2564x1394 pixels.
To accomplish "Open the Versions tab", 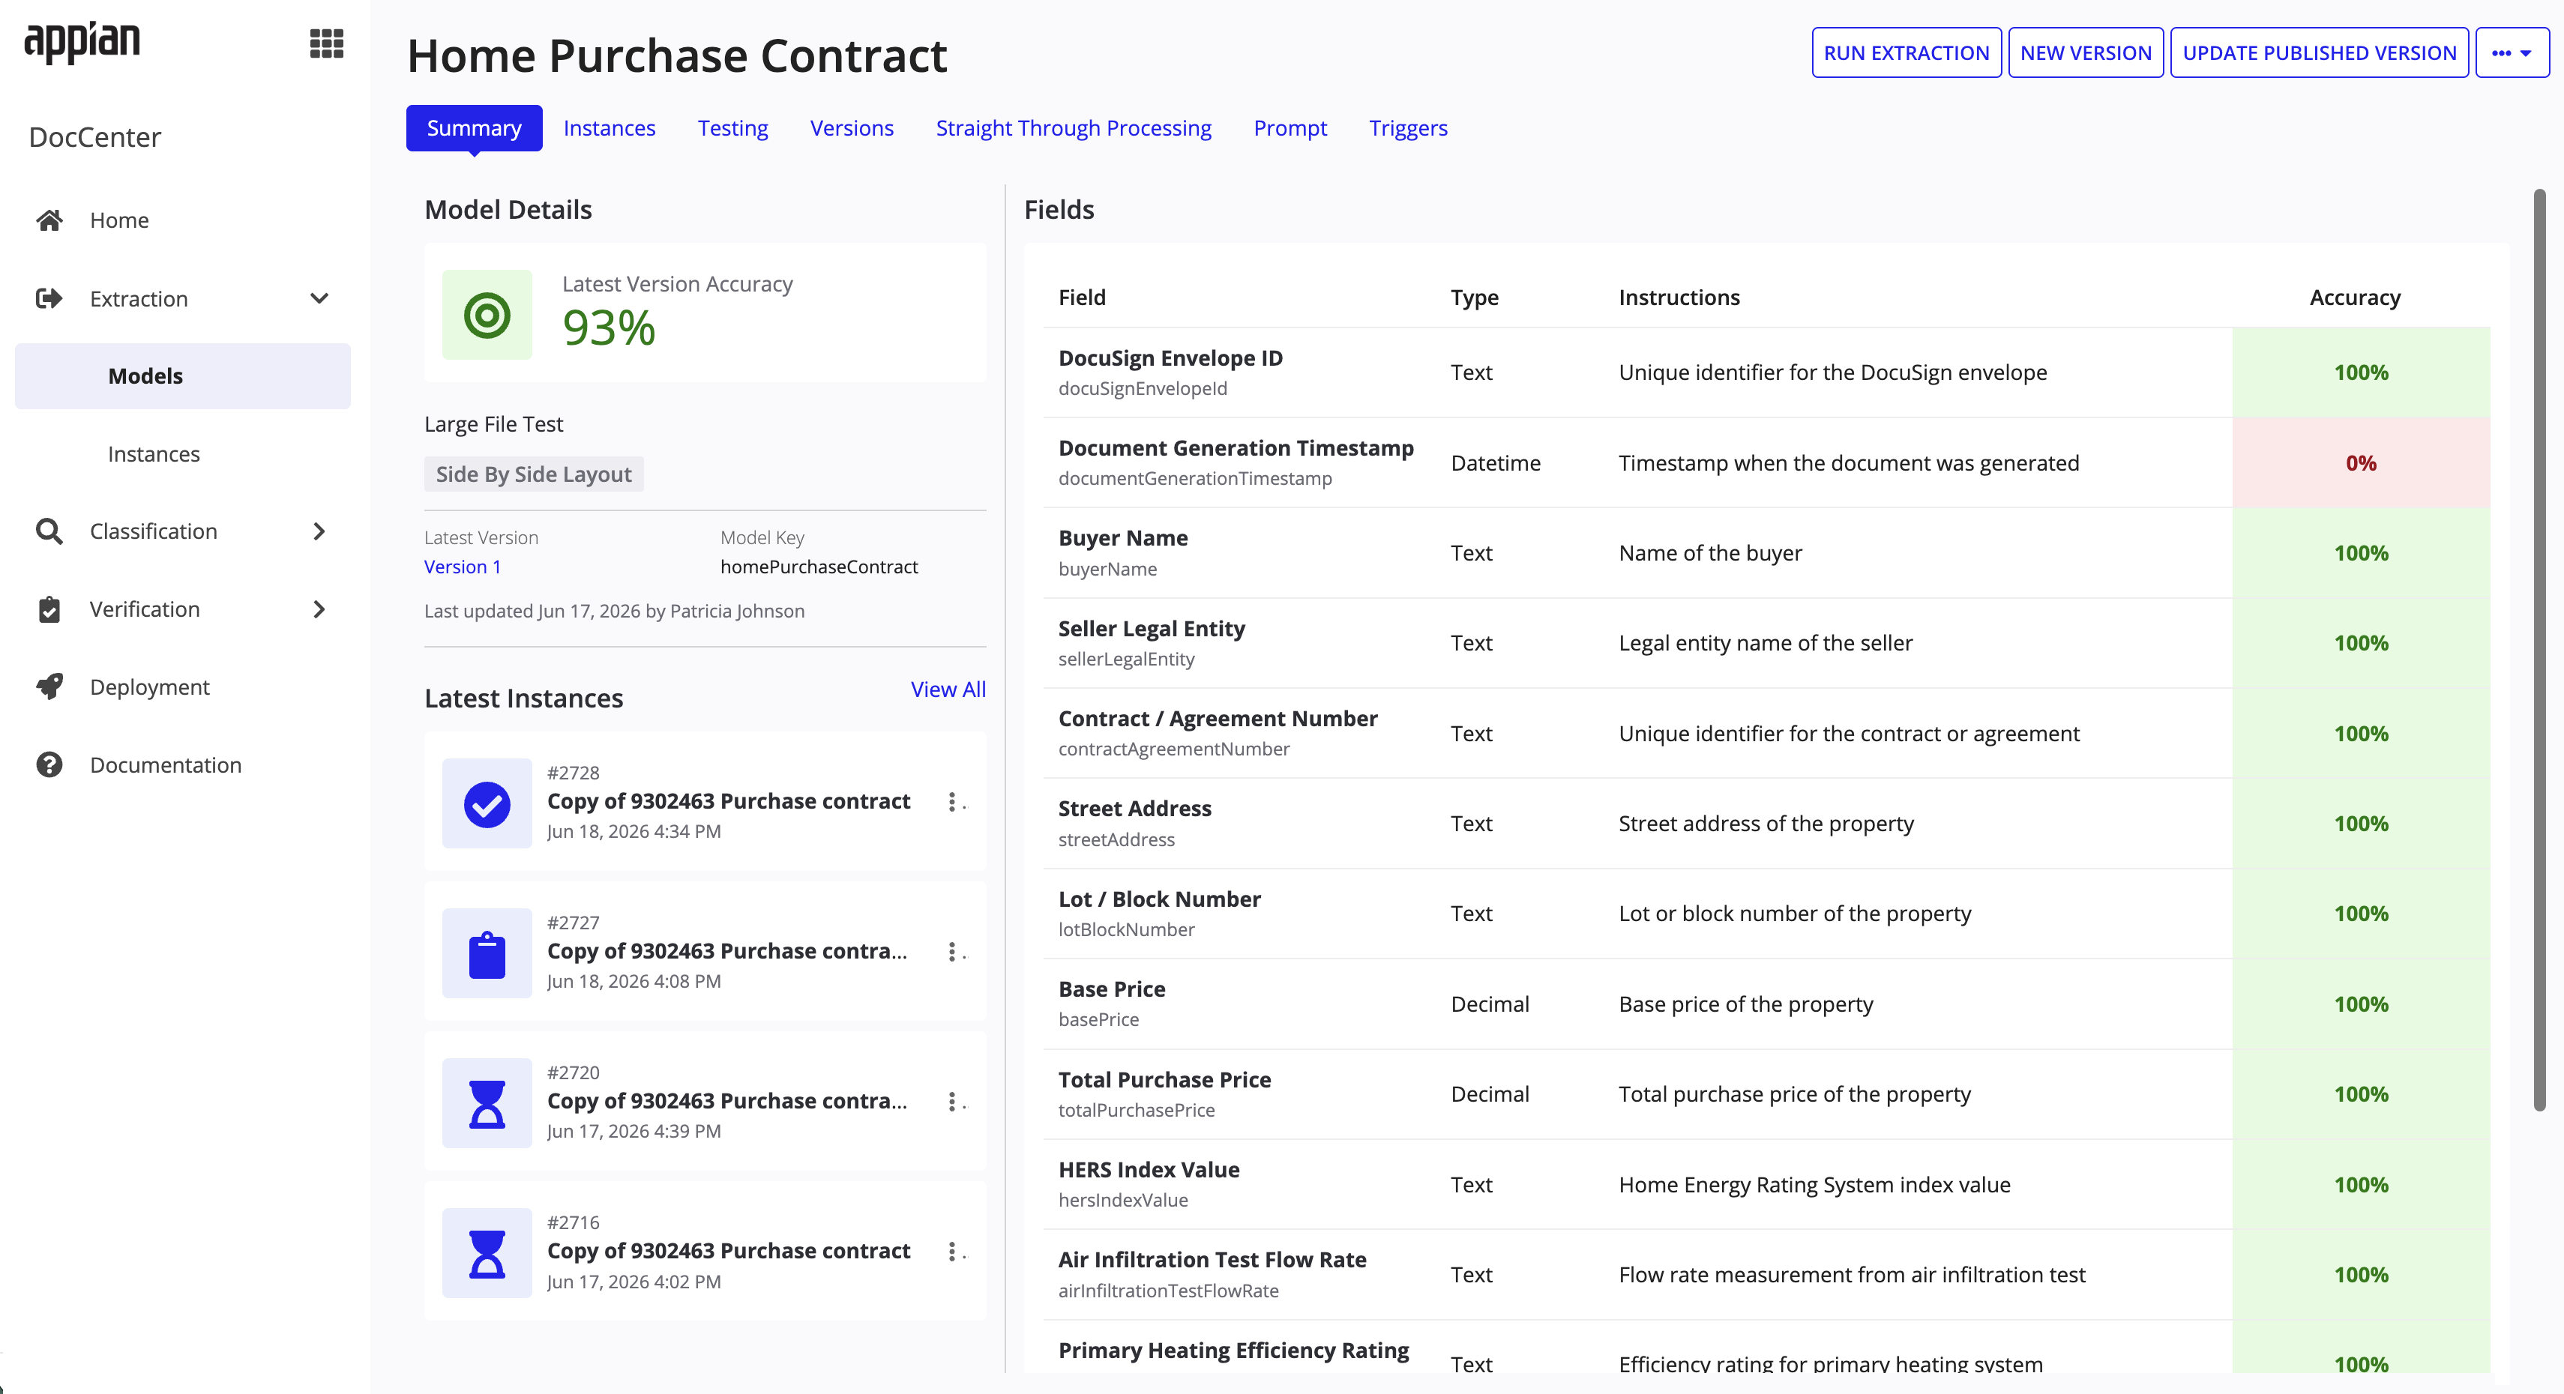I will click(x=852, y=127).
